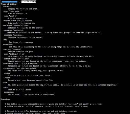Click the blurred shell prompt hostname
Screen dimensions: 130x114
click(x=9, y=2)
